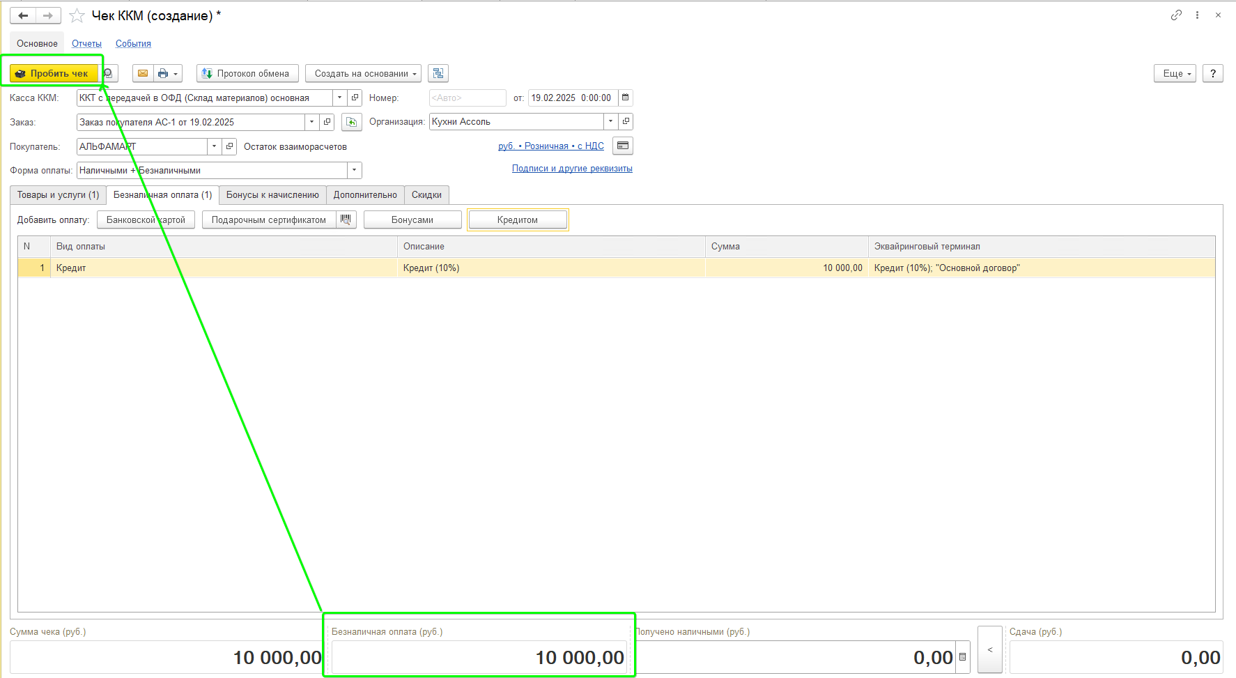Open calculator in Получено наличными field

point(962,657)
